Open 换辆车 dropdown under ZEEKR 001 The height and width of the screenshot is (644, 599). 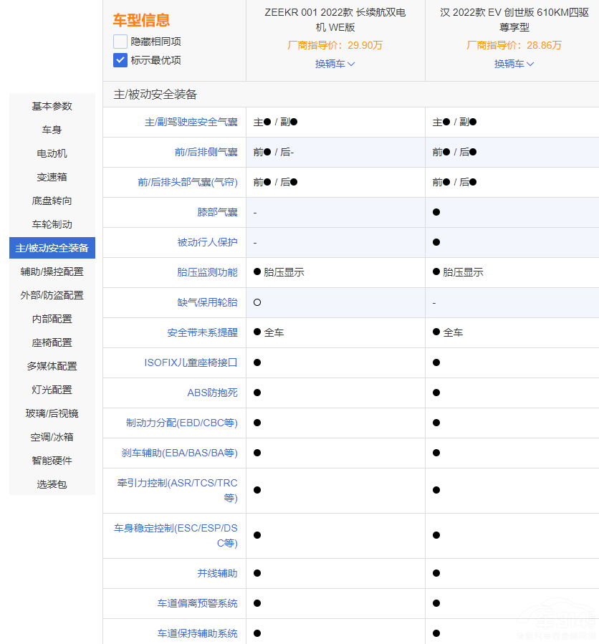coord(335,64)
